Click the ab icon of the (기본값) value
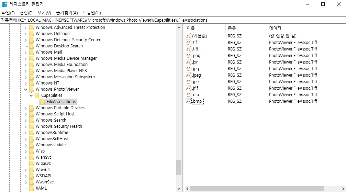The height and width of the screenshot is (192, 346). point(188,35)
